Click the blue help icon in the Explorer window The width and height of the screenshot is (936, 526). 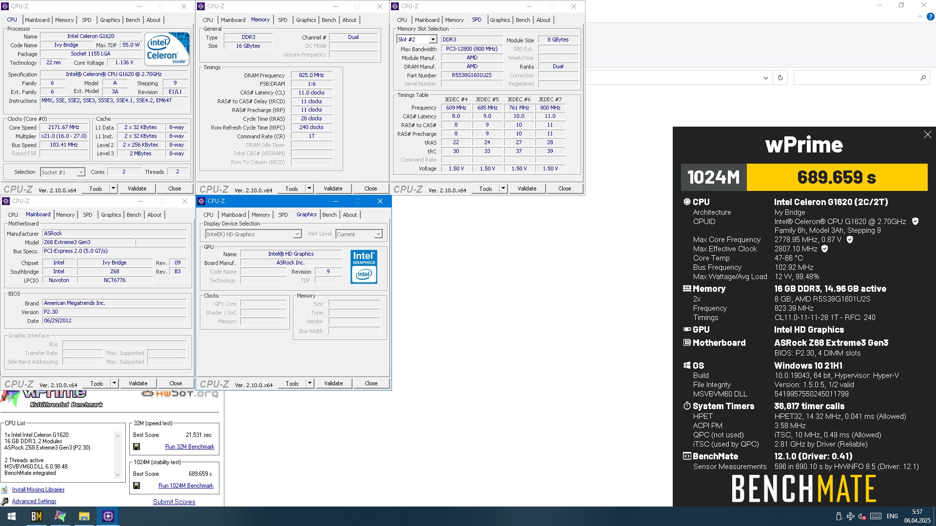pos(930,17)
